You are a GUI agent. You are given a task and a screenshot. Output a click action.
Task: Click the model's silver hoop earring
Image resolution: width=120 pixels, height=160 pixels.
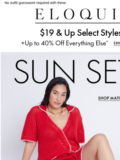65,101
